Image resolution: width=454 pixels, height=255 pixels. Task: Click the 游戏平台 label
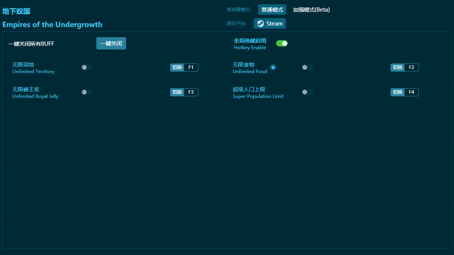coord(237,24)
